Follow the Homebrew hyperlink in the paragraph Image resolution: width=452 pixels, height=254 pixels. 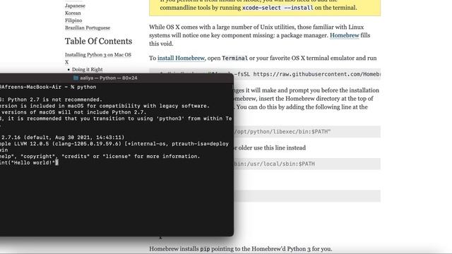[x=344, y=35]
